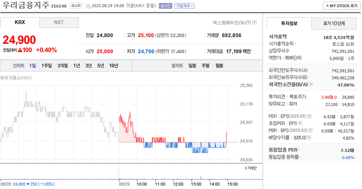Click the 동일업종 PER value 7.12배

click(x=348, y=150)
